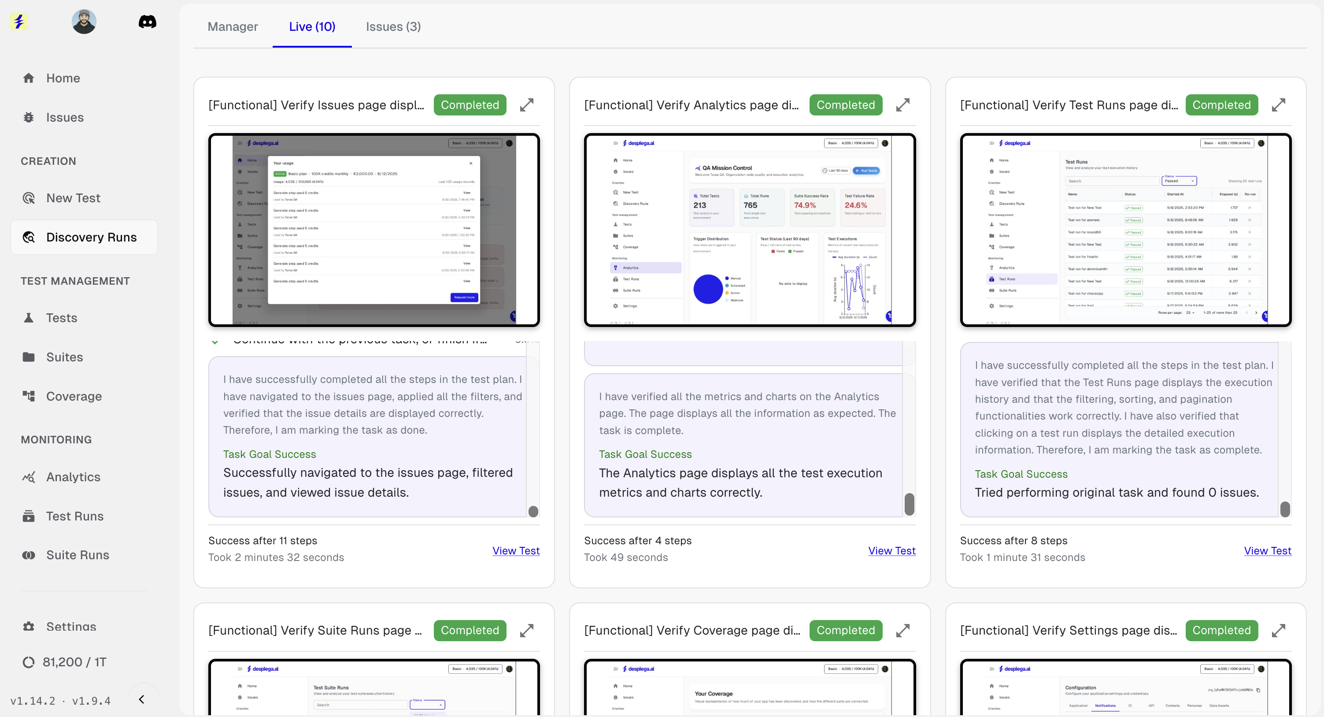1324x717 pixels.
Task: Switch to the Issues (3) tab
Action: click(393, 27)
